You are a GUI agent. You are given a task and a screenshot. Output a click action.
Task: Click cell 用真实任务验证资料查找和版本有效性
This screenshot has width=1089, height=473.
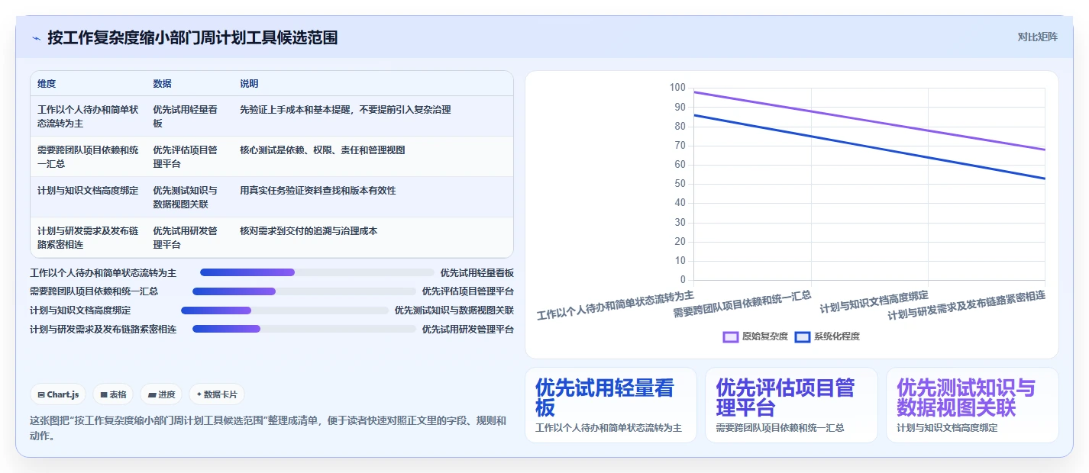pos(373,197)
